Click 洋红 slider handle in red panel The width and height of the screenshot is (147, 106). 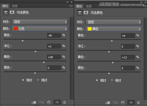point(35,52)
